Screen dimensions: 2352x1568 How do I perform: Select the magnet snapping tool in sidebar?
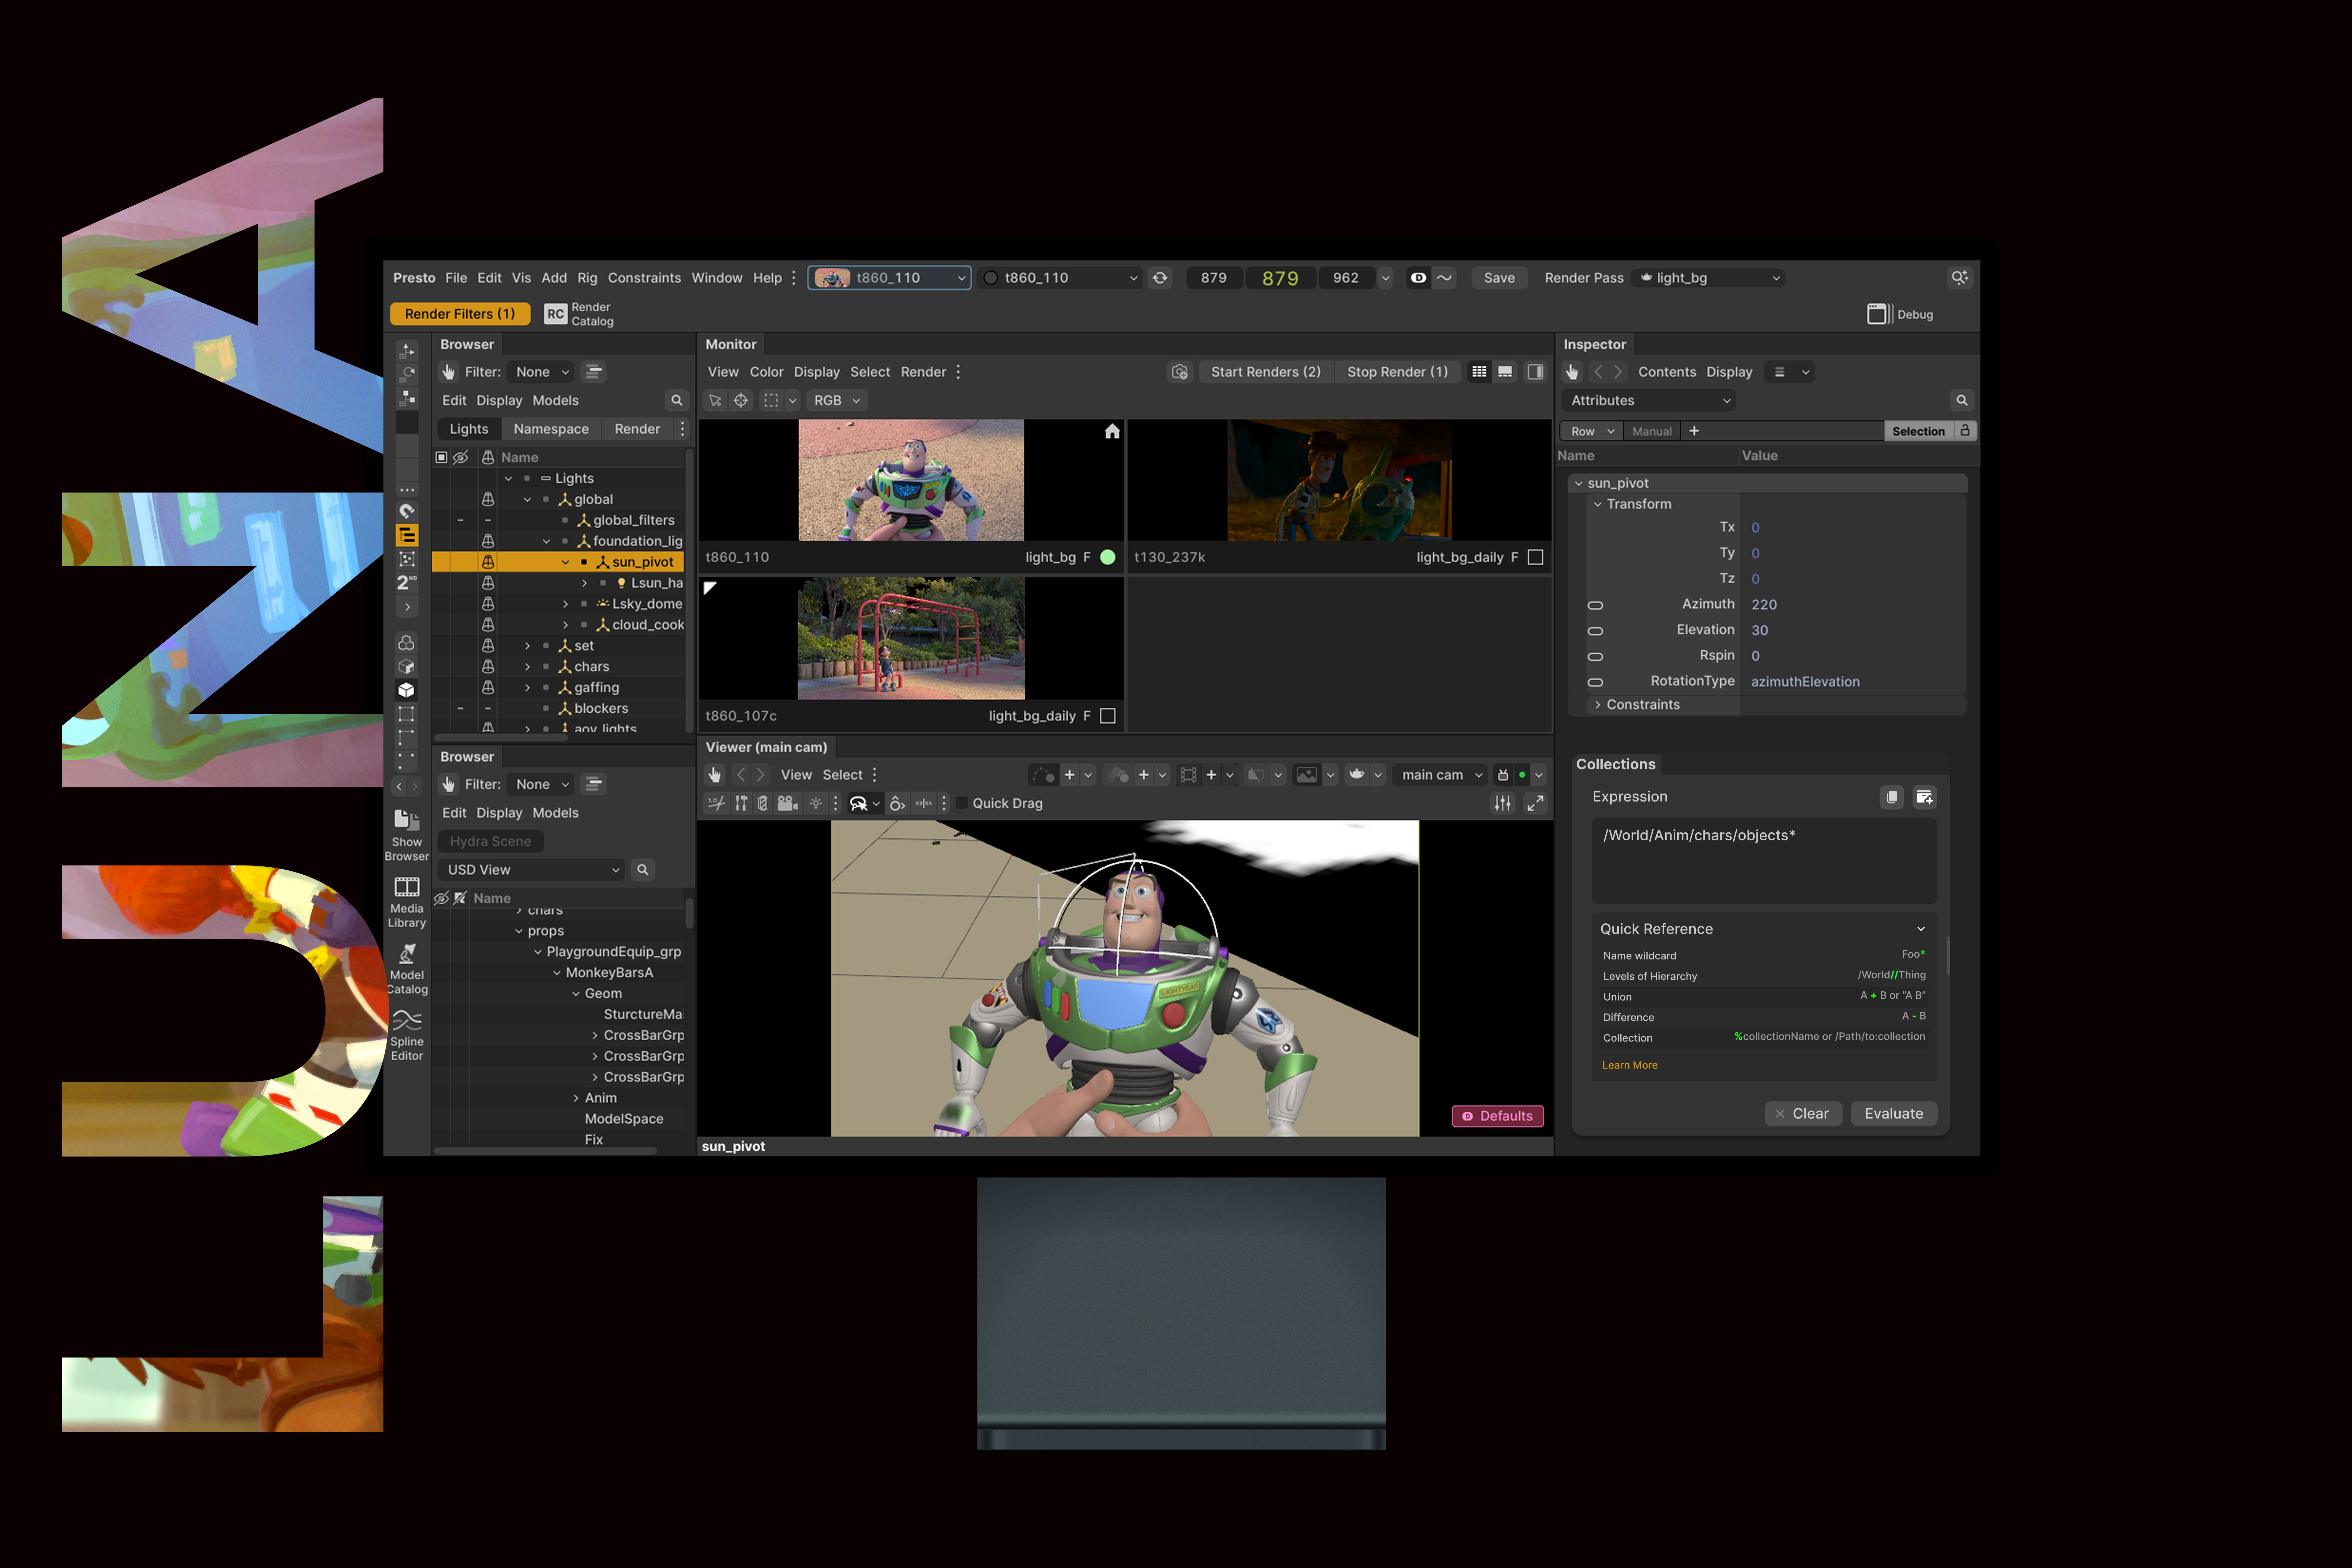(x=407, y=511)
